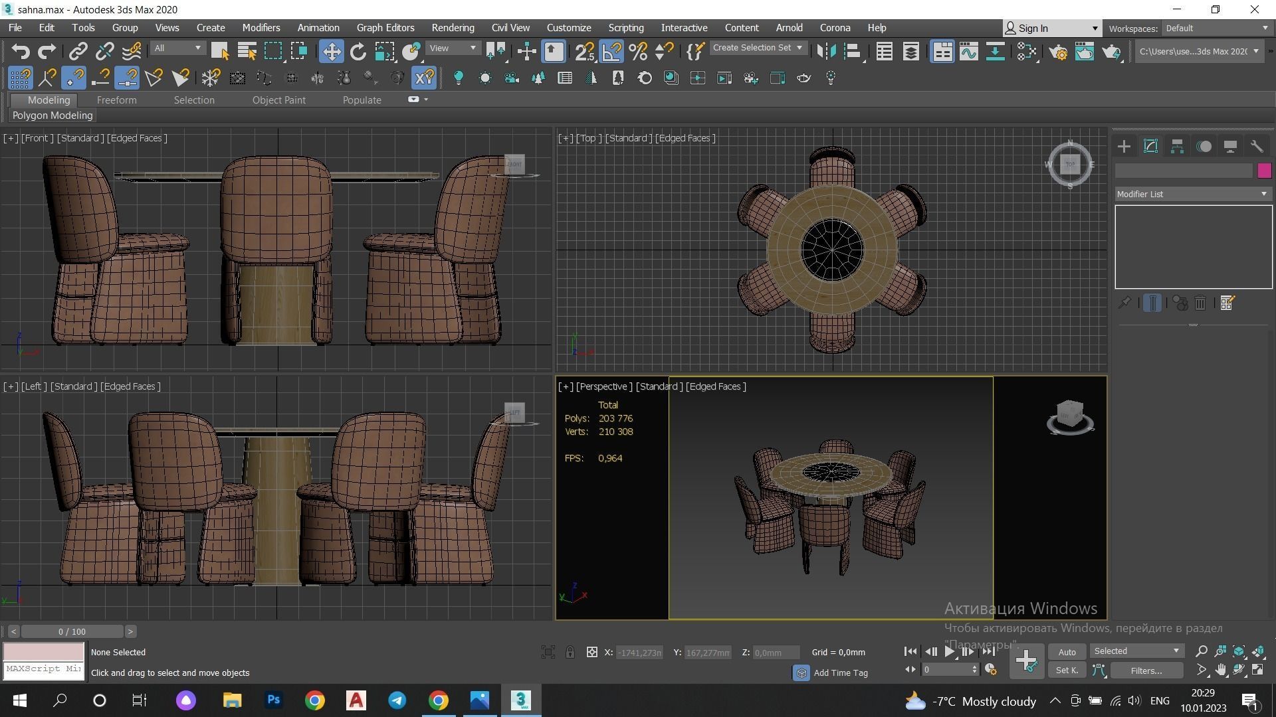Open the Utilities wrench panel tab
The image size is (1276, 717).
pyautogui.click(x=1256, y=147)
